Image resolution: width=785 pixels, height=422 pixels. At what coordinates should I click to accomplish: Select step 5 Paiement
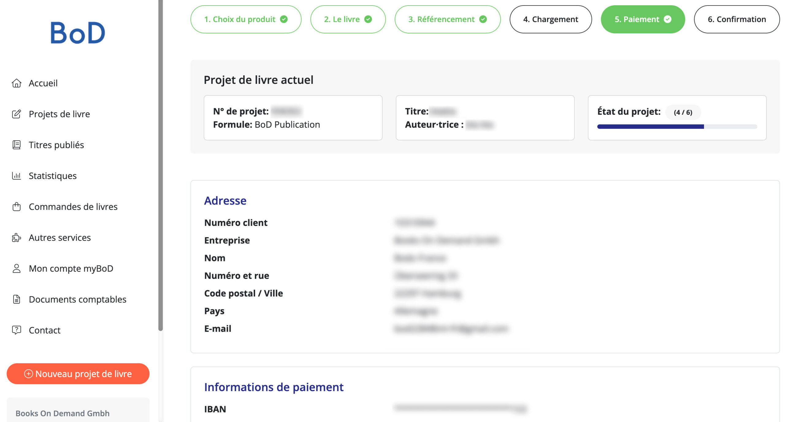[x=643, y=19]
